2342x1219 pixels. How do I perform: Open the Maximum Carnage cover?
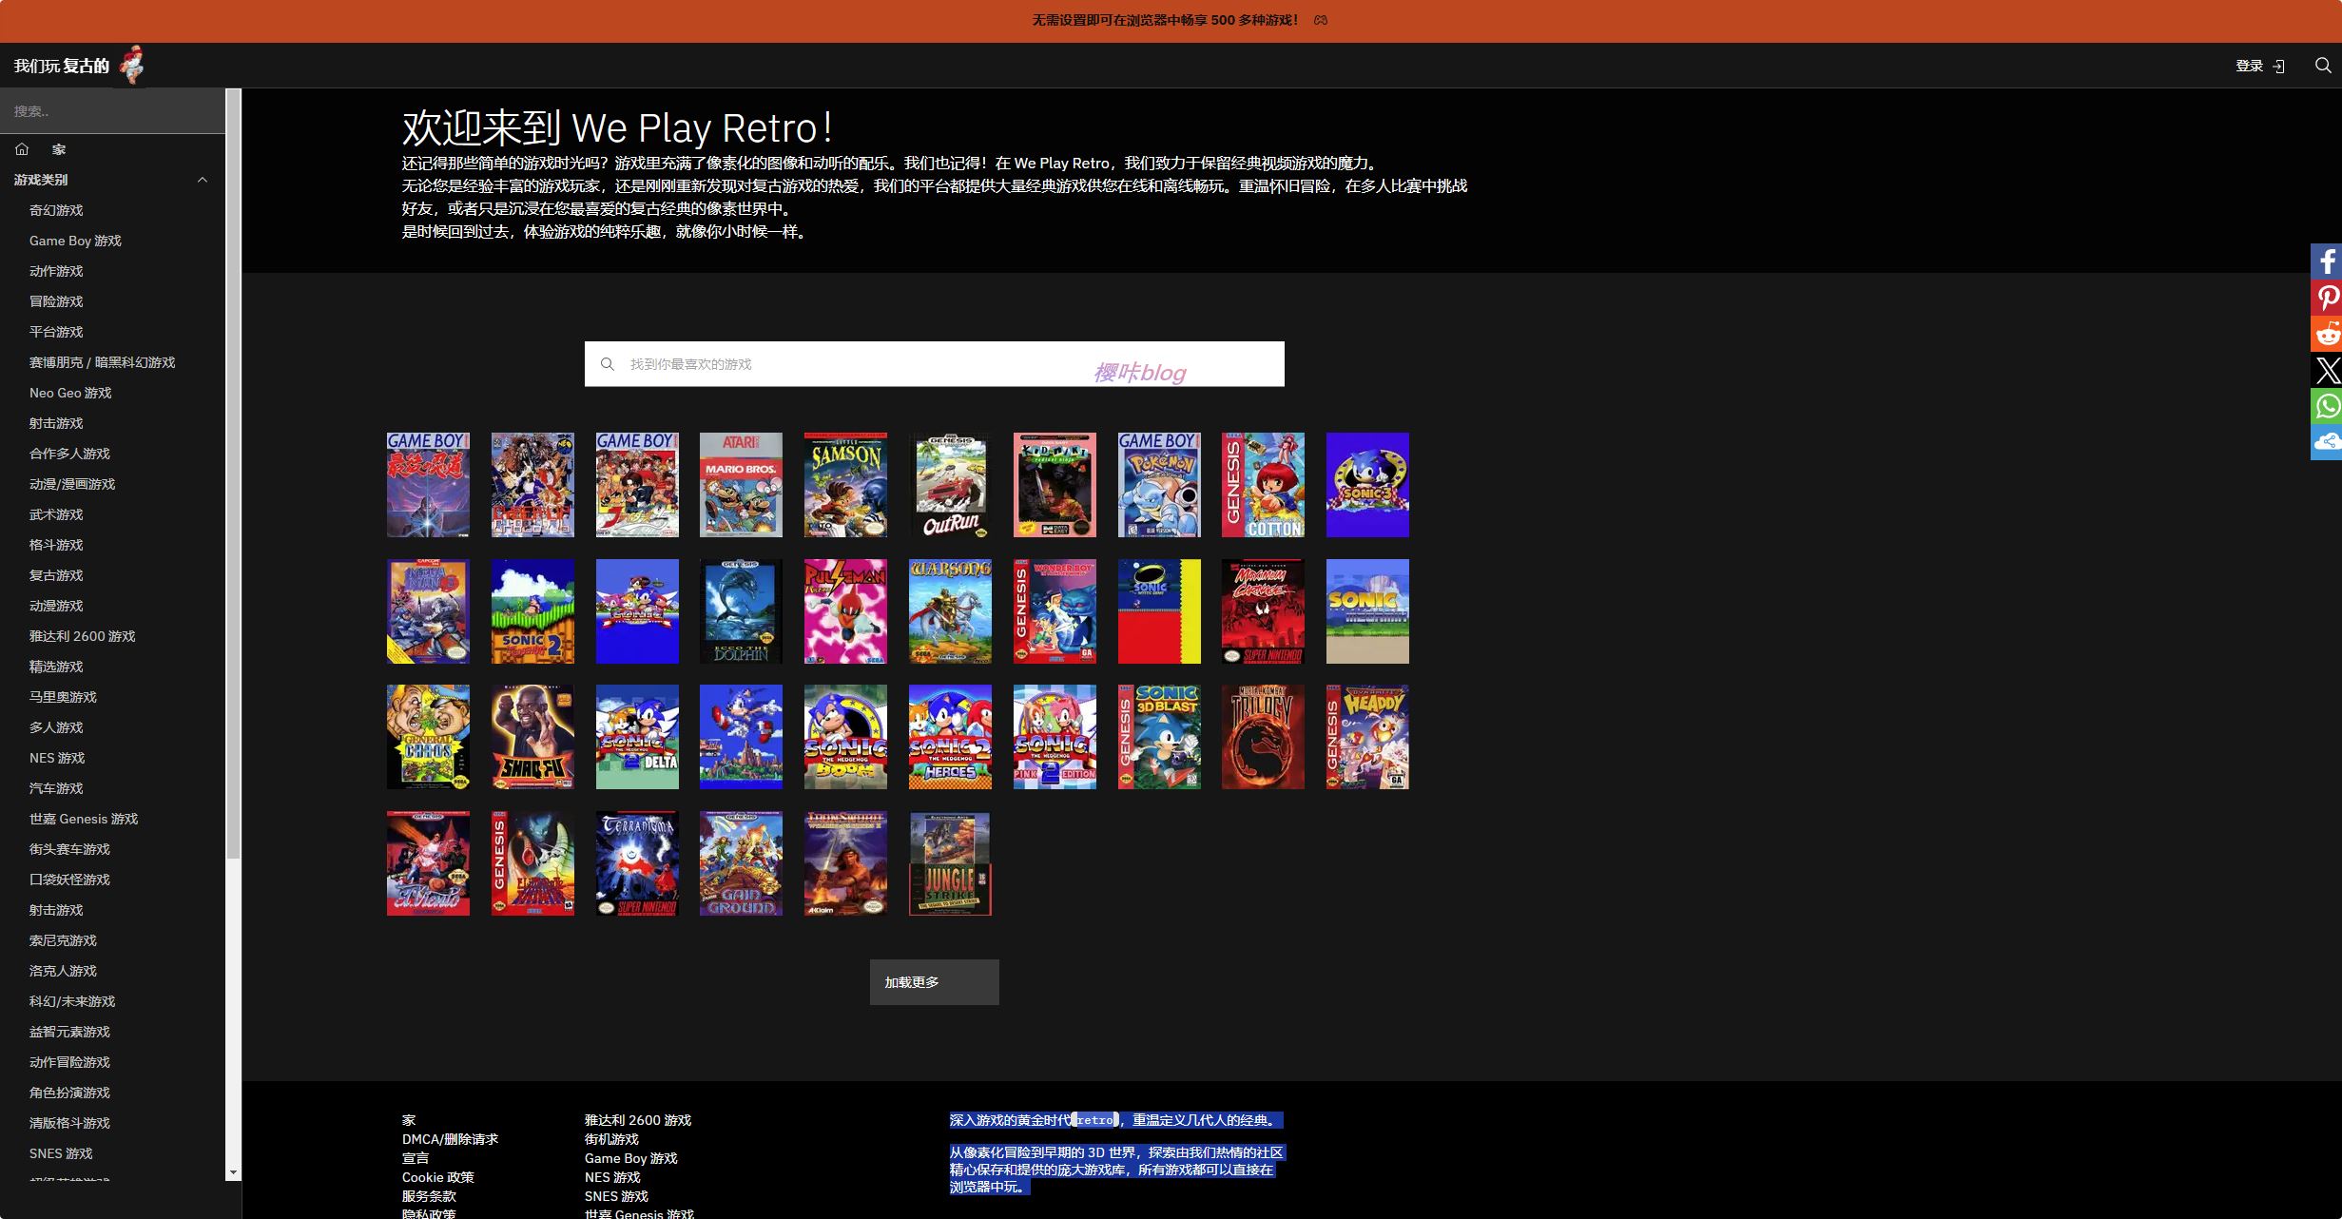[x=1263, y=611]
